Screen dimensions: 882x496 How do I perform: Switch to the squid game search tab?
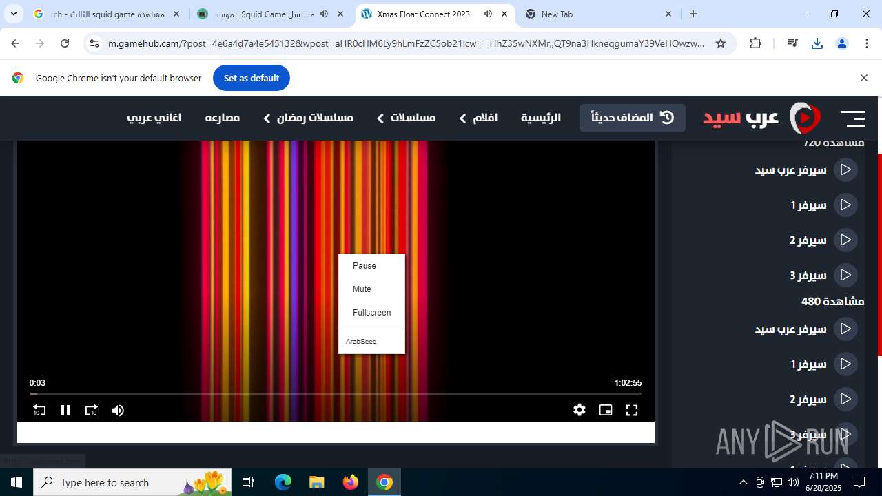107,14
